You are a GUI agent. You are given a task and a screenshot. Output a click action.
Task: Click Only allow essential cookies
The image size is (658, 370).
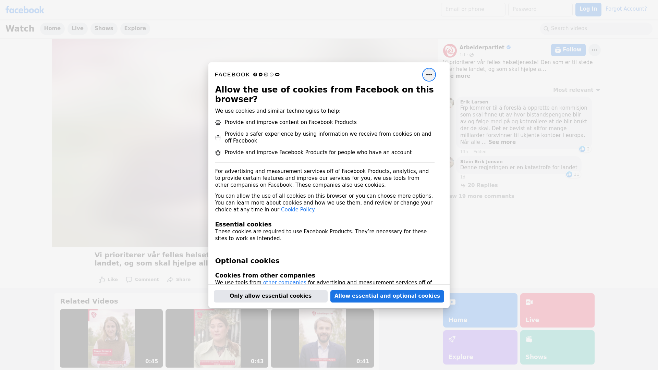point(270,296)
